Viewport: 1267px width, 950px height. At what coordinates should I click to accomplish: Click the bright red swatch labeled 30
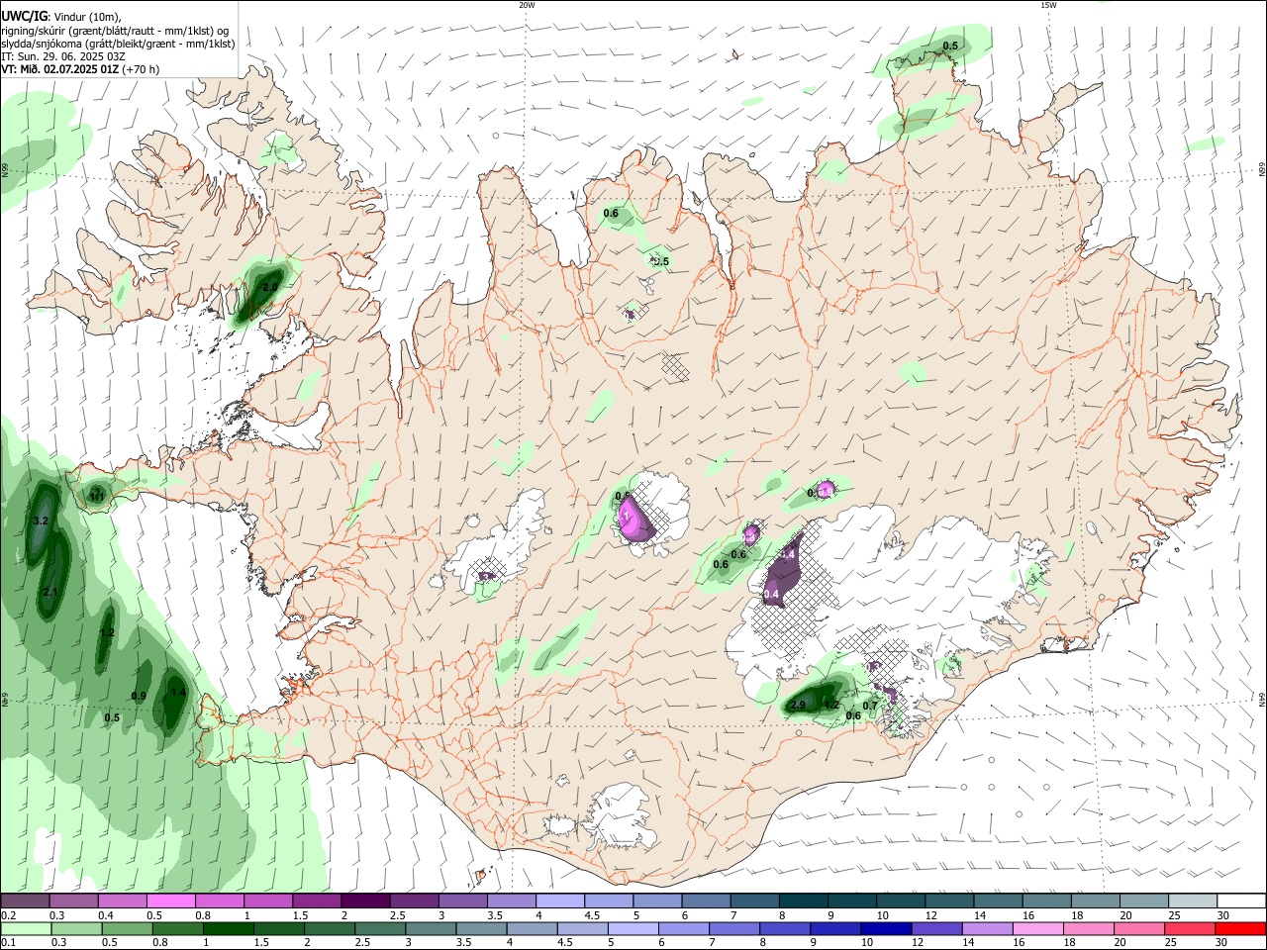click(1239, 928)
